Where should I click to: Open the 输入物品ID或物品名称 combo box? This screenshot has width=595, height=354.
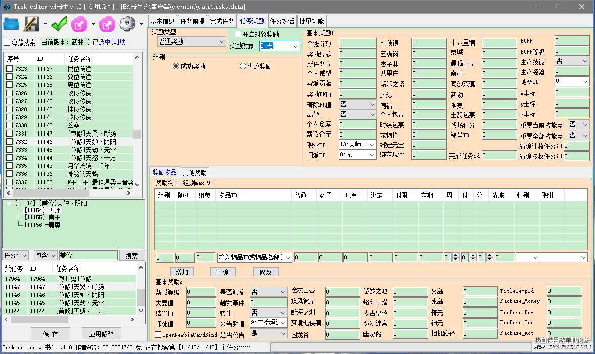[x=254, y=257]
